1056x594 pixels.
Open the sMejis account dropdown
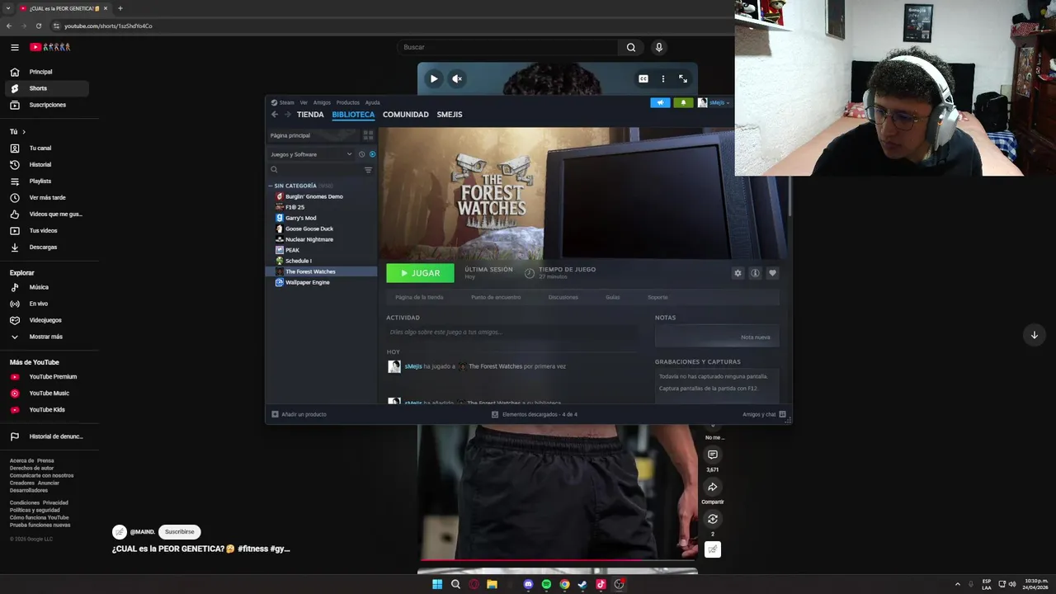(714, 102)
